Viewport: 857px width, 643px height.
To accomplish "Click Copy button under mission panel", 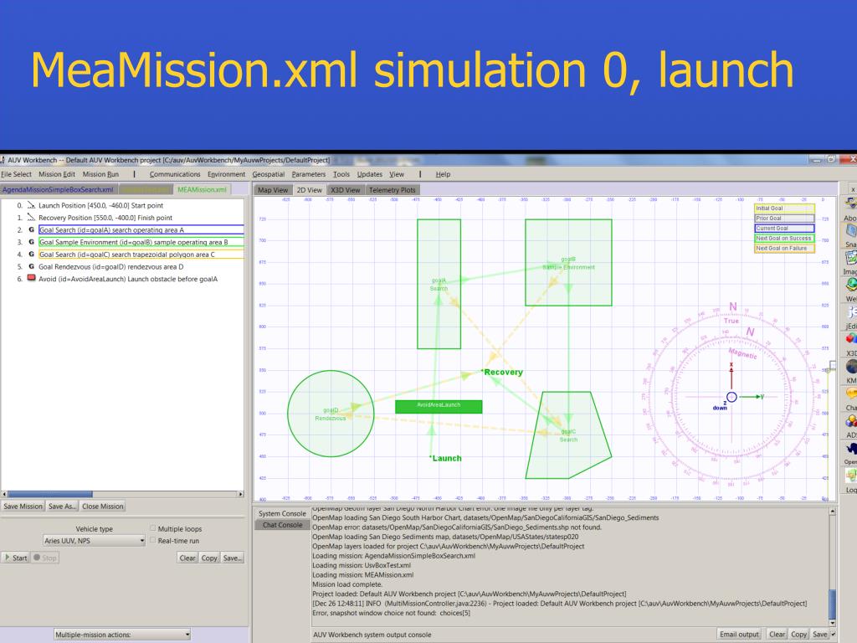I will (x=209, y=558).
